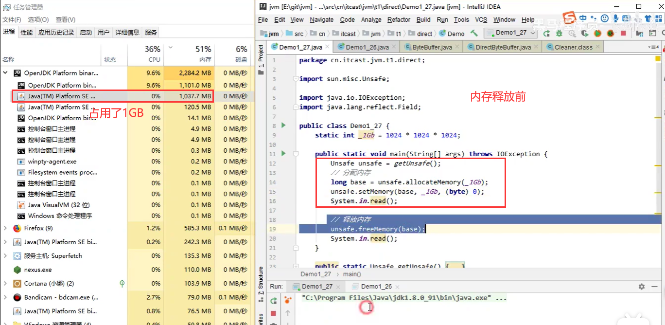
Task: Click the main() breadcrumb below editor
Action: [x=352, y=274]
